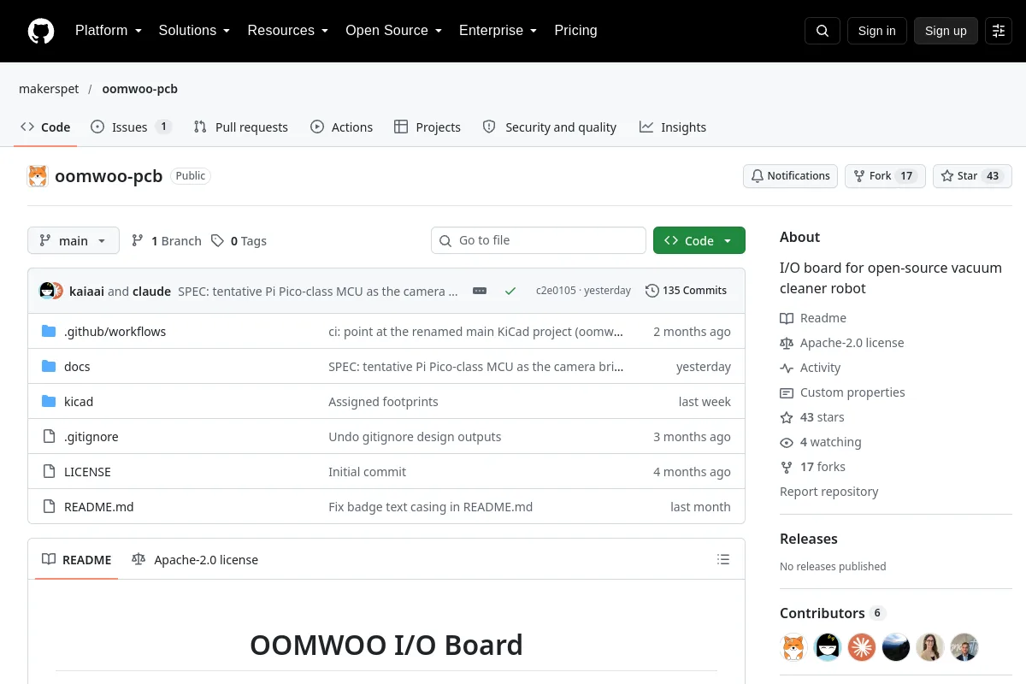
Task: Open the makerspet owner link
Action: click(49, 89)
